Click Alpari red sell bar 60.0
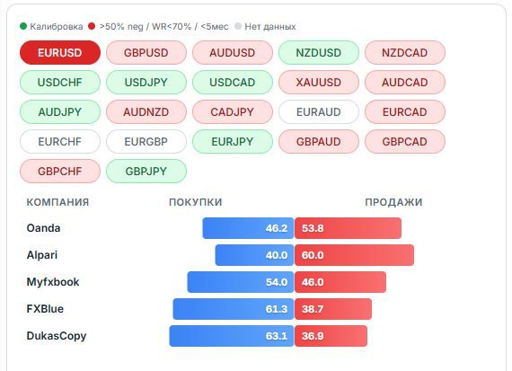Image resolution: width=512 pixels, height=371 pixels. click(x=354, y=255)
